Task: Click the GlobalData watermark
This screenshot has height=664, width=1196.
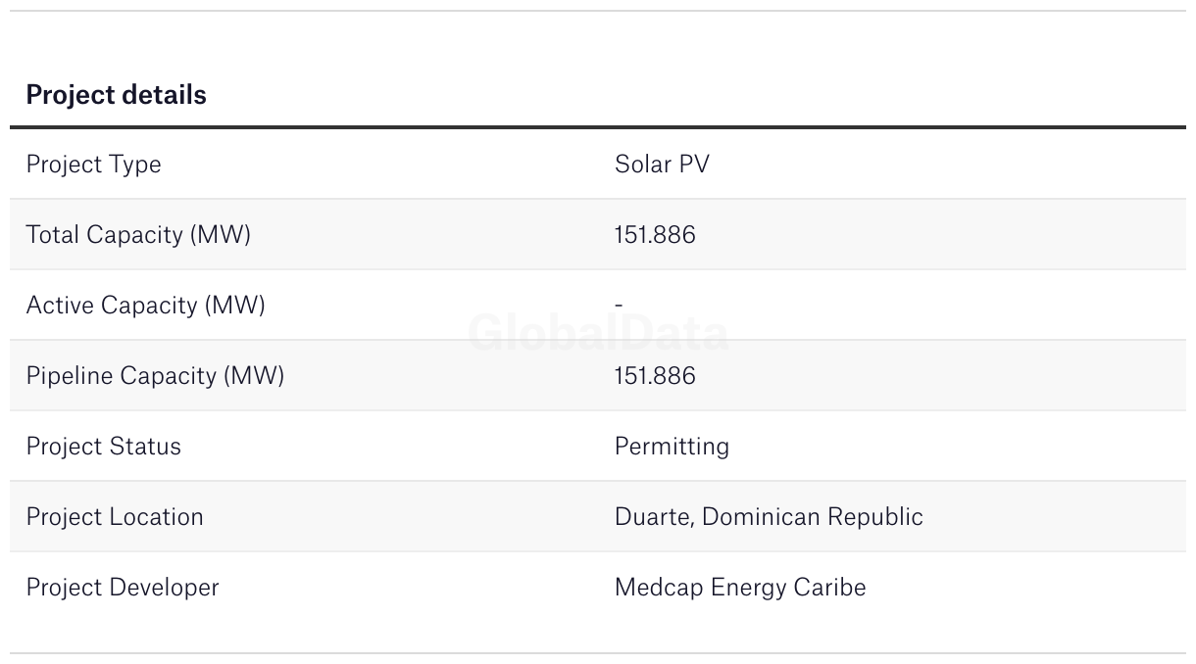Action: pyautogui.click(x=598, y=333)
